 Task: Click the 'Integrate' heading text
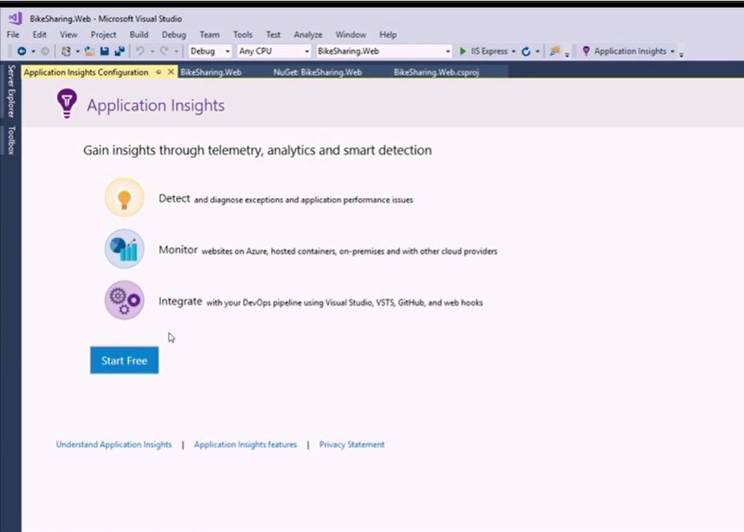coord(181,301)
